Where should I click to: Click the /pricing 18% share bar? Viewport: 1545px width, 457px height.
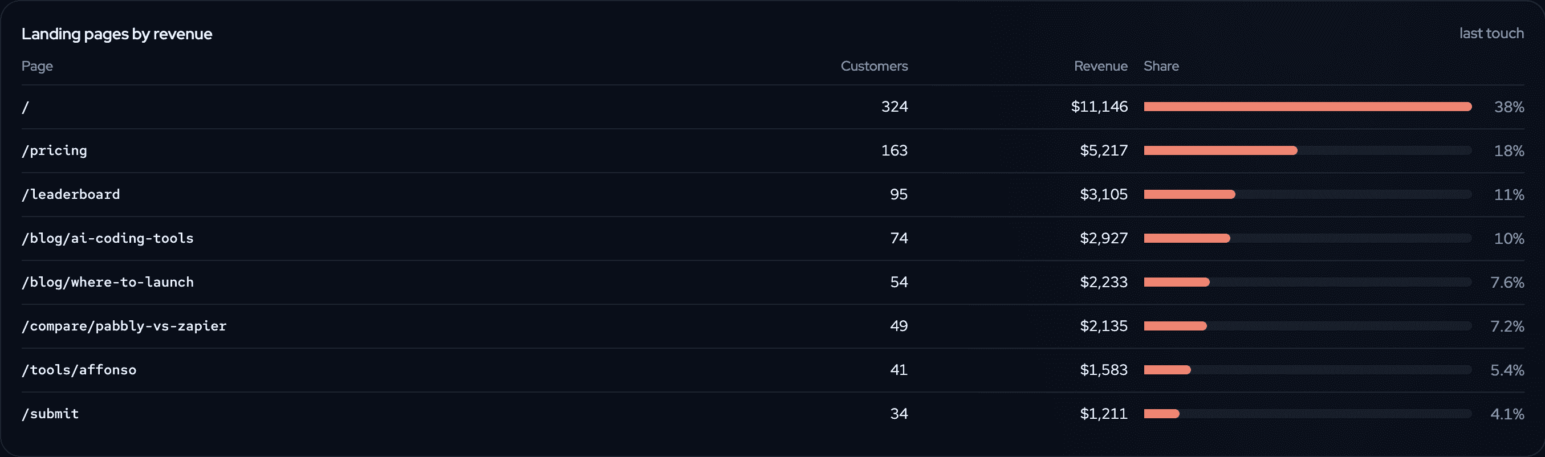[x=1307, y=150]
